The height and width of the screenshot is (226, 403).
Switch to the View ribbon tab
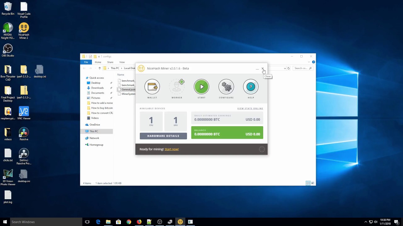tap(122, 62)
